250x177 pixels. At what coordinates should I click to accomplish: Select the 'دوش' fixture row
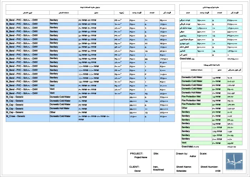click(x=211, y=32)
